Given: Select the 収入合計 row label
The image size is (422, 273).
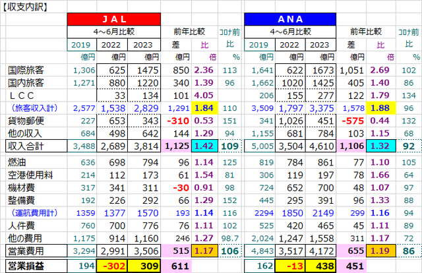Looking at the screenshot, I should click(x=36, y=146).
